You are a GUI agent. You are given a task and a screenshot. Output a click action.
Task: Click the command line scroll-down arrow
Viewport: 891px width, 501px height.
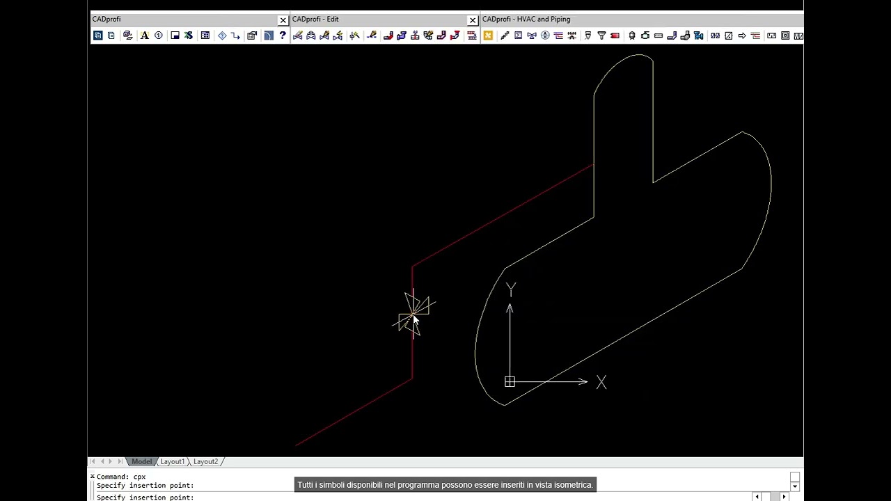coord(794,486)
